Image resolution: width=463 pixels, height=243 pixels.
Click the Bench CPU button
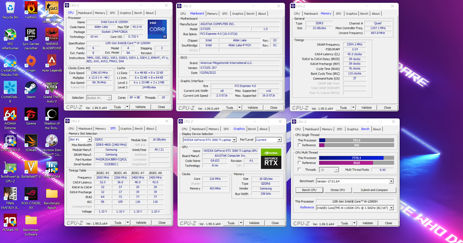(x=309, y=190)
